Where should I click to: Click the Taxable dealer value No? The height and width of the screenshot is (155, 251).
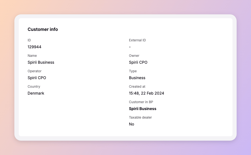(132, 124)
